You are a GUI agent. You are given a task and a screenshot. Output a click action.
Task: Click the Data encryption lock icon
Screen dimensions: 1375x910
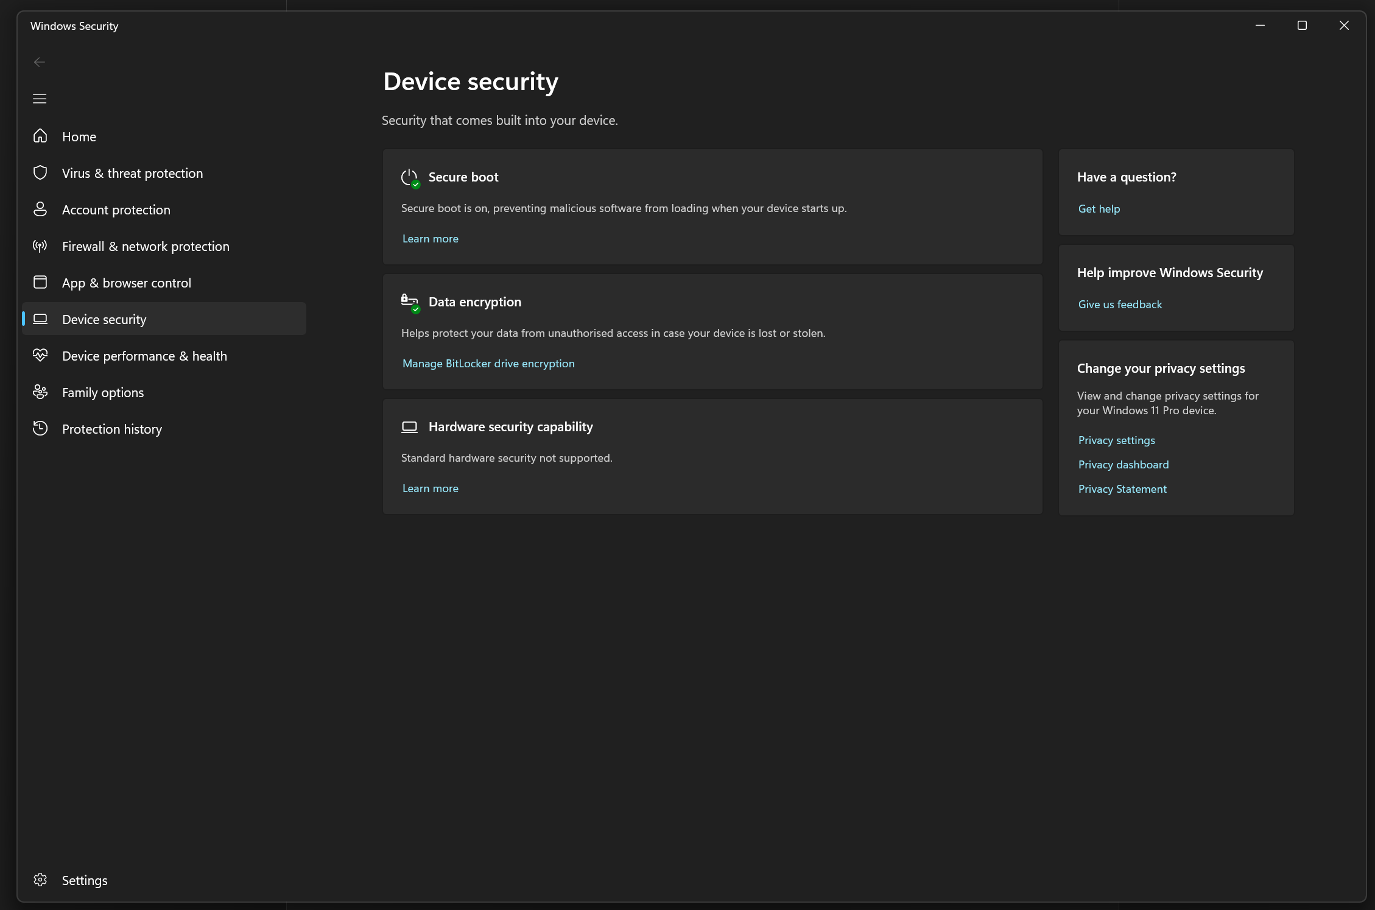pos(410,303)
